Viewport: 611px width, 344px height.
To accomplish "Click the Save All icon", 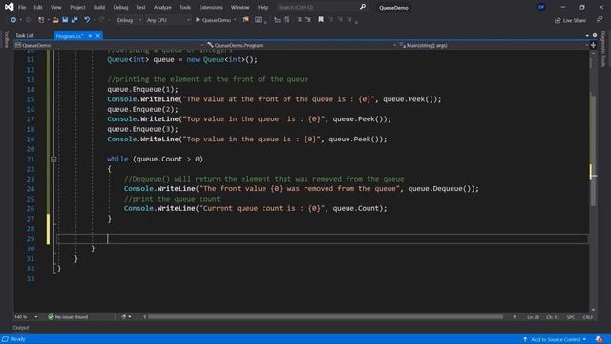I will [74, 20].
